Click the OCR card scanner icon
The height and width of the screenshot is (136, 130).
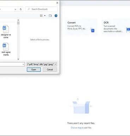(x=128, y=29)
